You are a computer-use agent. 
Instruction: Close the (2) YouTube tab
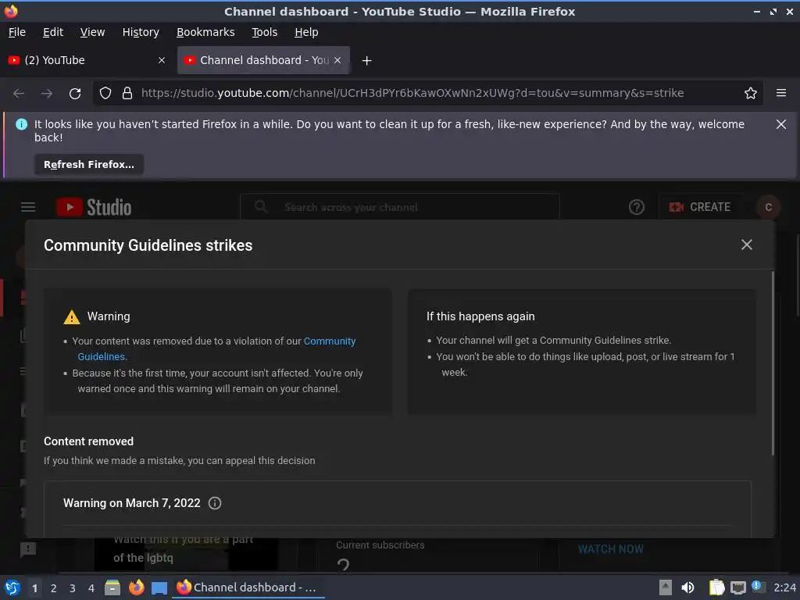[162, 60]
